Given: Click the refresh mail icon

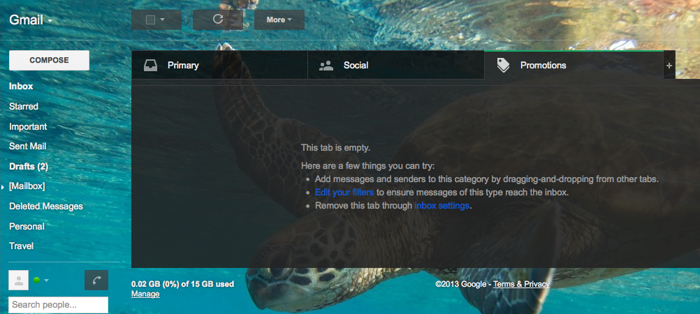Looking at the screenshot, I should (218, 19).
